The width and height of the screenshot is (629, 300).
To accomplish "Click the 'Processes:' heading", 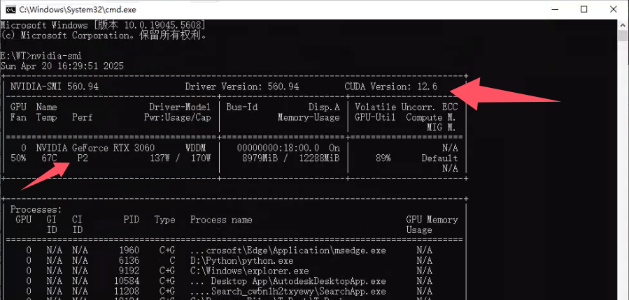I will [36, 209].
